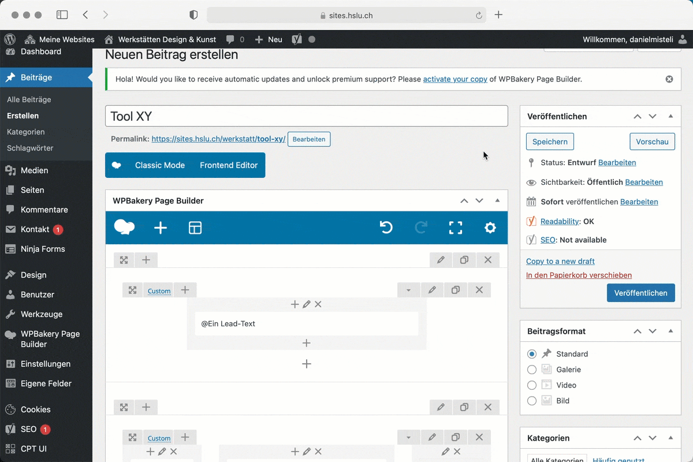Click In den Papierkorb verschieben link

pyautogui.click(x=579, y=275)
